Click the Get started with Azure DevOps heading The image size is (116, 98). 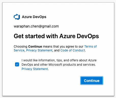[x=56, y=36]
